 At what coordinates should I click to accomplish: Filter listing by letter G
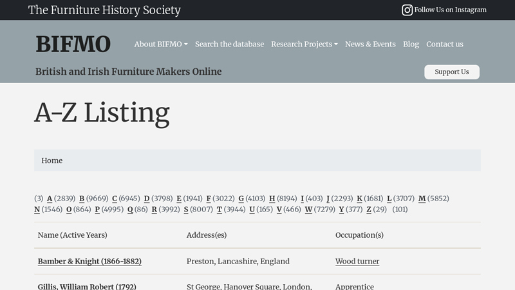241,198
